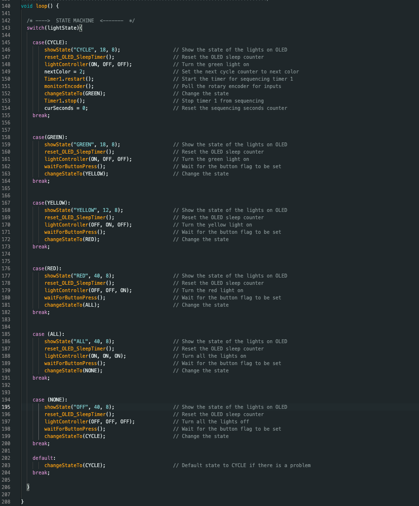Select the 'case (NONE):' label
419x506 pixels.
point(50,400)
